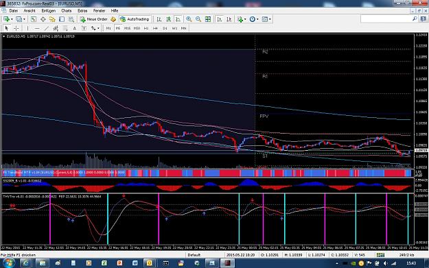The image size is (429, 268).
Task: Toggle the AutoTrading button
Action: pos(135,19)
